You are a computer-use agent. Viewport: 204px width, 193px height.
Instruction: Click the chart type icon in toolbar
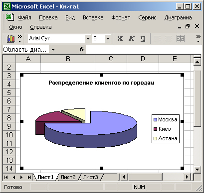click(x=11, y=39)
